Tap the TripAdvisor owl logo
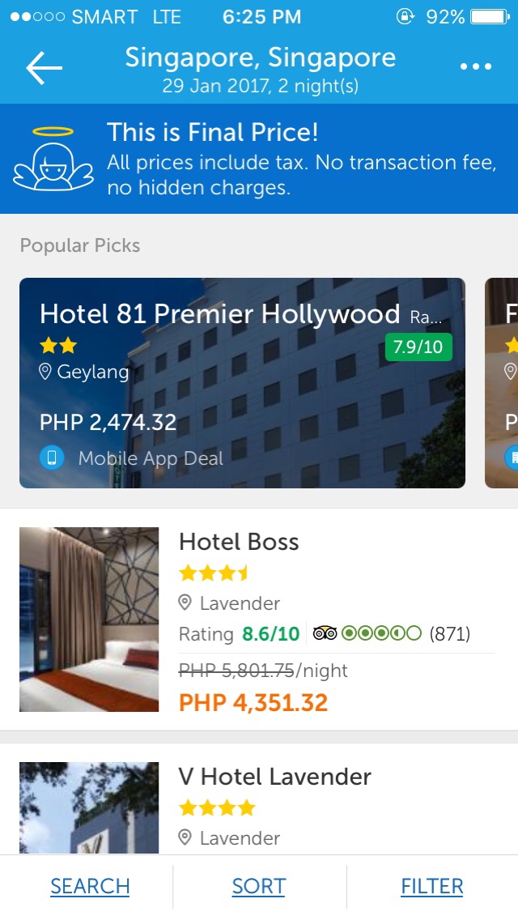This screenshot has height=920, width=518. [325, 633]
